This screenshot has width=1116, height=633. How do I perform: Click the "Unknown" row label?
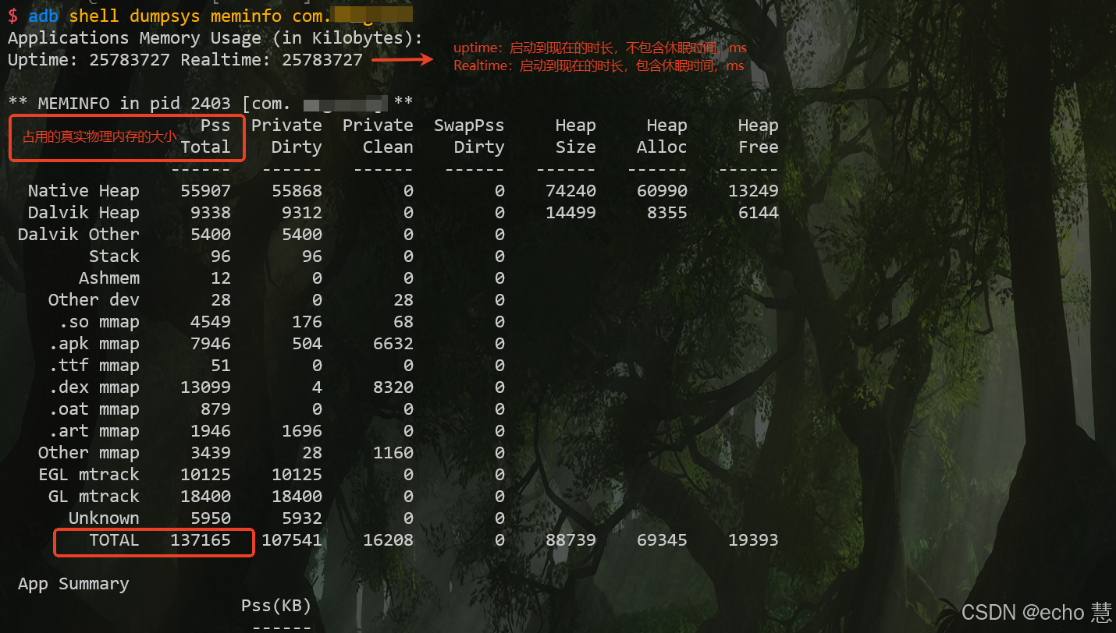[104, 518]
